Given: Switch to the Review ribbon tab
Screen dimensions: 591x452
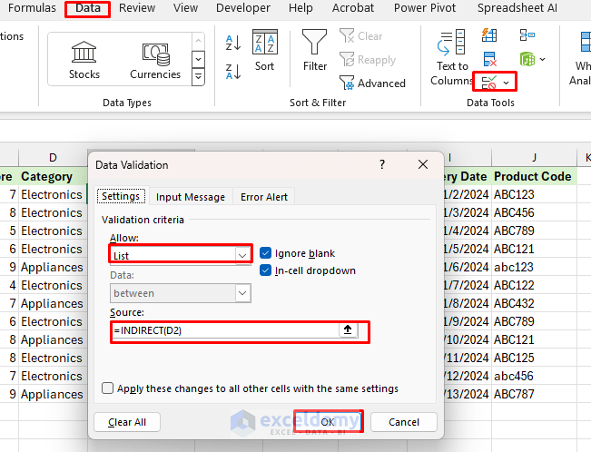Looking at the screenshot, I should point(137,8).
